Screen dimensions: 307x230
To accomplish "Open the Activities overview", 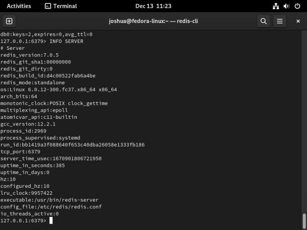I will (19, 6).
